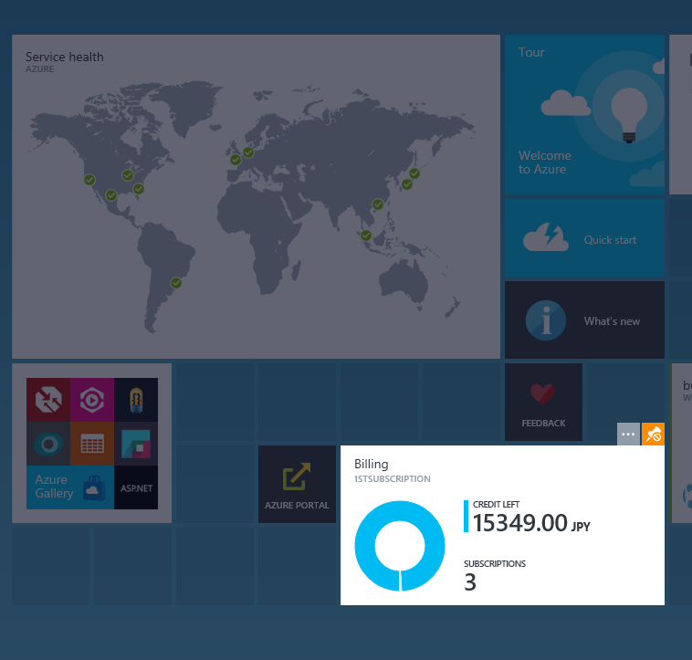
Task: Click the South Central US Texas checkmark
Action: 111,195
